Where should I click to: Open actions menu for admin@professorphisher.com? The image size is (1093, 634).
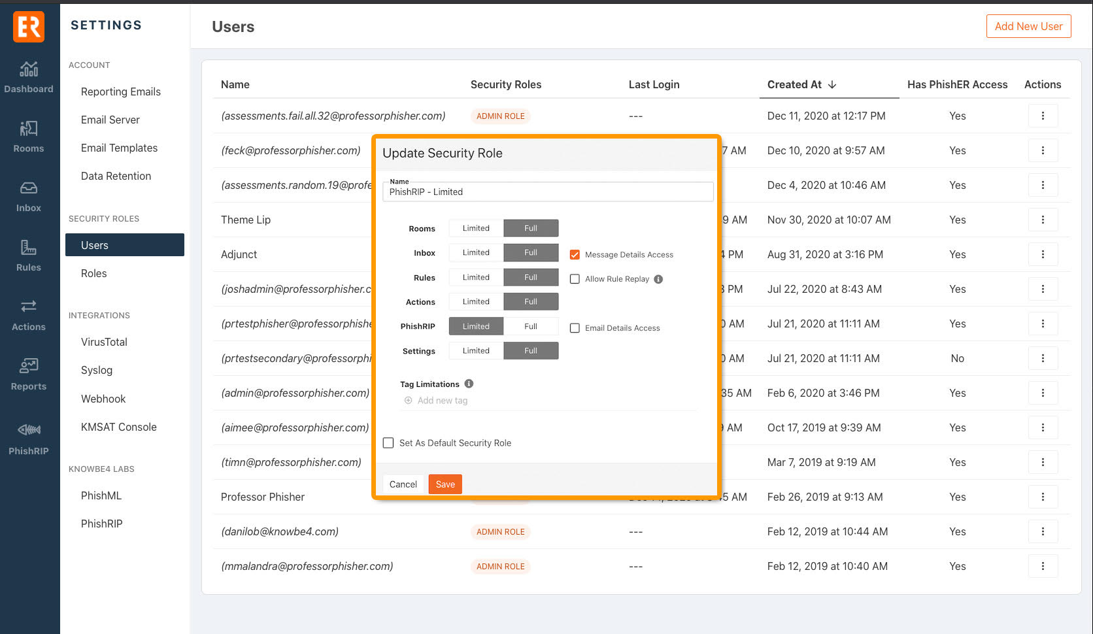click(1043, 393)
